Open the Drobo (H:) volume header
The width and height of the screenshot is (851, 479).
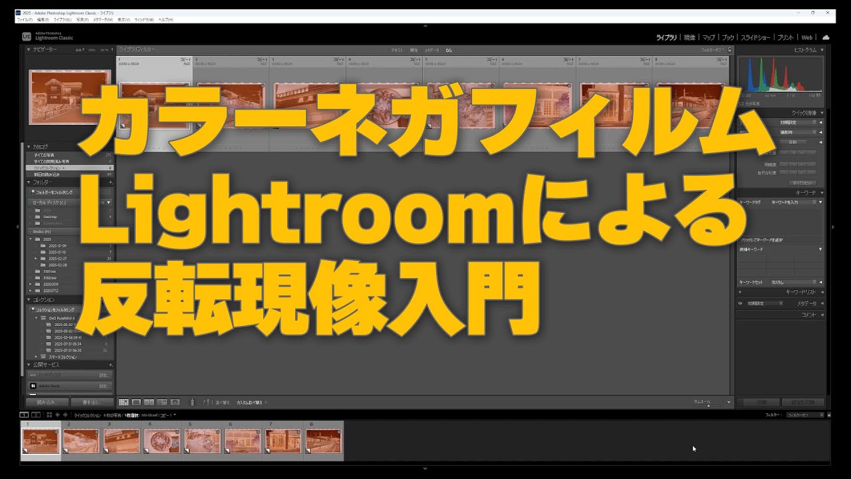pos(70,231)
